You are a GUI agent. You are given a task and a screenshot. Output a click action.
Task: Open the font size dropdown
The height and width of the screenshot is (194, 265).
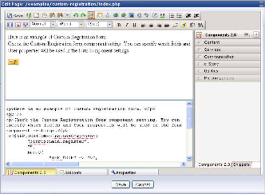click(x=99, y=24)
